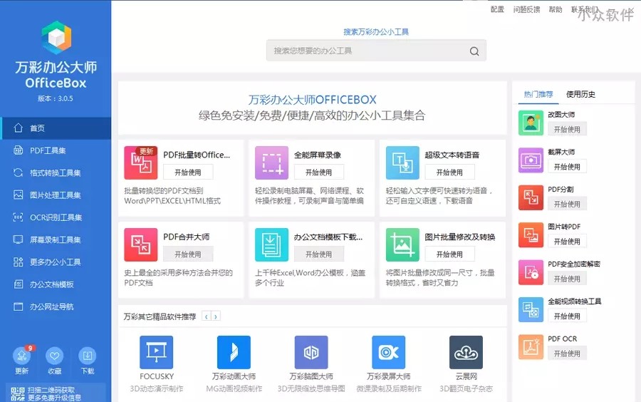Open the 配置 settings link

[x=497, y=9]
